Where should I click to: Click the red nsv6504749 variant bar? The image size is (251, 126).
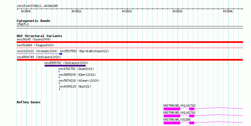point(130,60)
